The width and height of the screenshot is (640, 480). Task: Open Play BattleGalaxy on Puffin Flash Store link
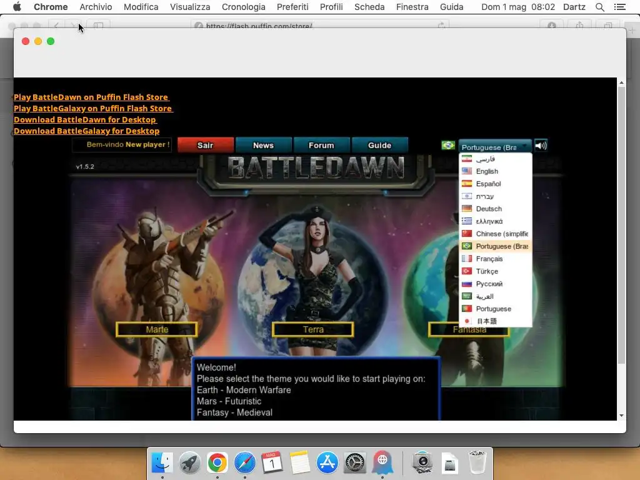93,108
